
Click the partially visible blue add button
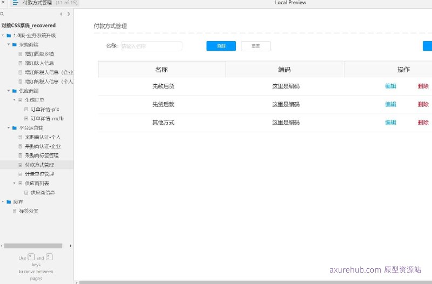tap(427, 46)
